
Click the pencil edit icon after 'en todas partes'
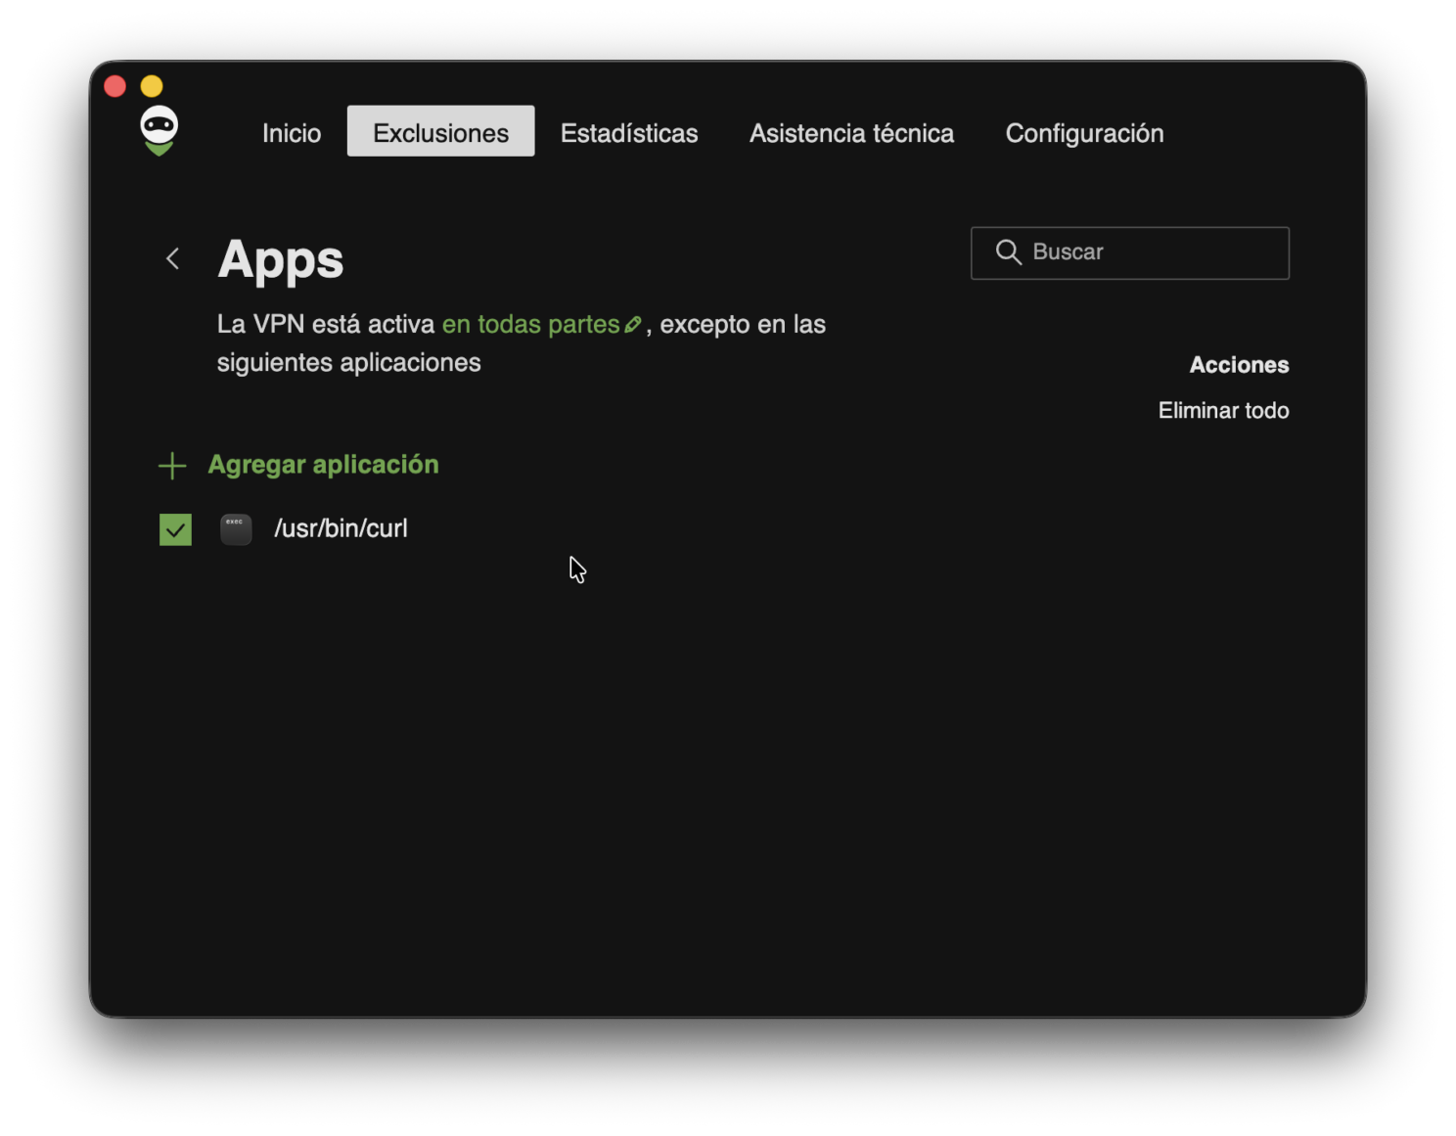click(633, 324)
